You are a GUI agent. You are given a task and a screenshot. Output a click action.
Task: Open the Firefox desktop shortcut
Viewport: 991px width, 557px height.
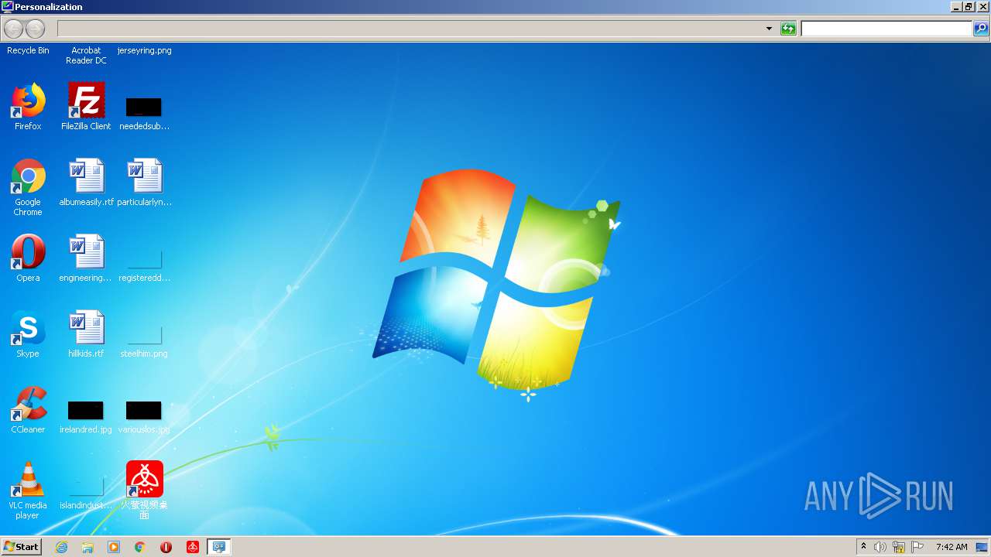(28, 101)
